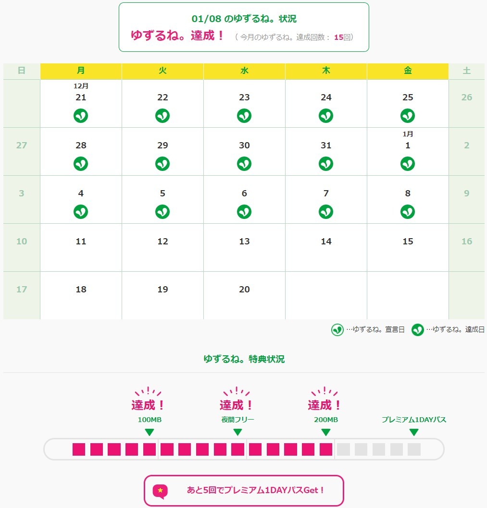Click the last gray progress bar square
487x508 pixels.
[x=414, y=449]
